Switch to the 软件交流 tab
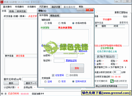Screen dimensions: 132x96 pyautogui.click(x=21, y=11)
